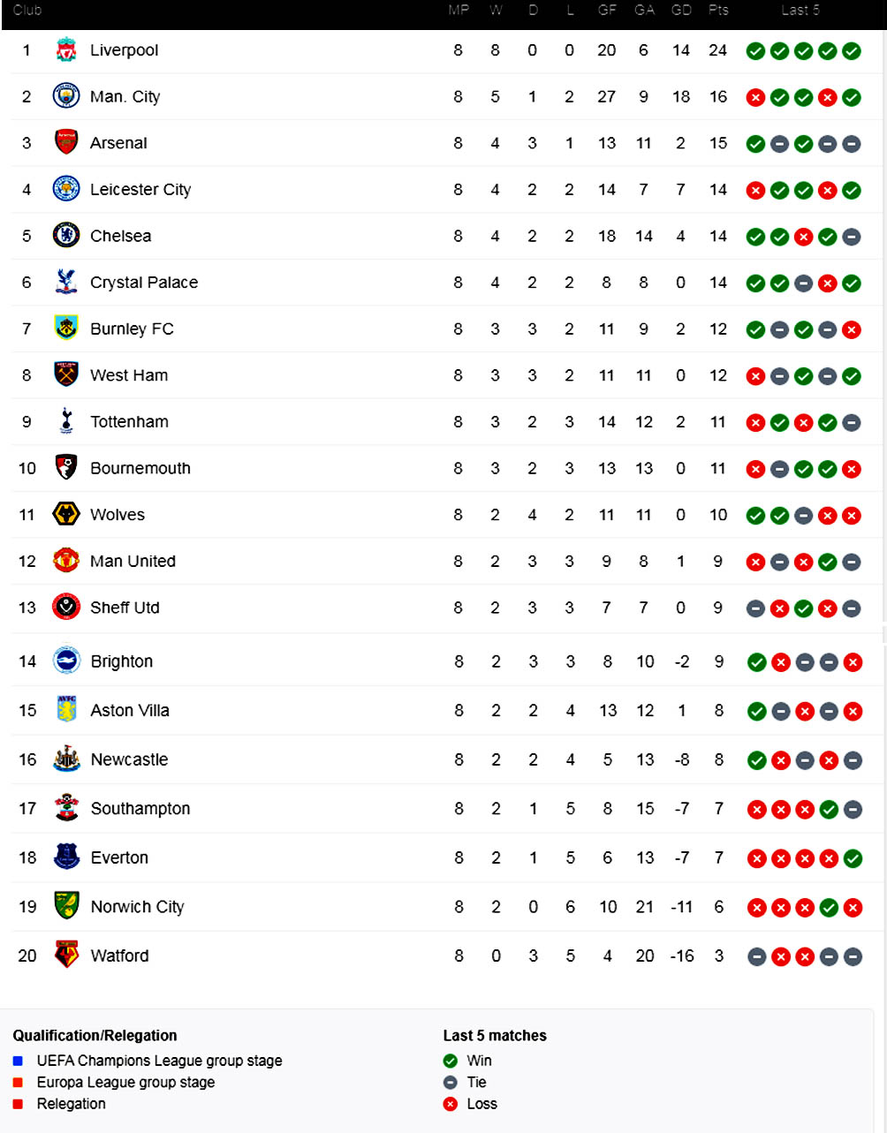Sort table by GD column header
This screenshot has height=1133, width=887.
pos(681,11)
